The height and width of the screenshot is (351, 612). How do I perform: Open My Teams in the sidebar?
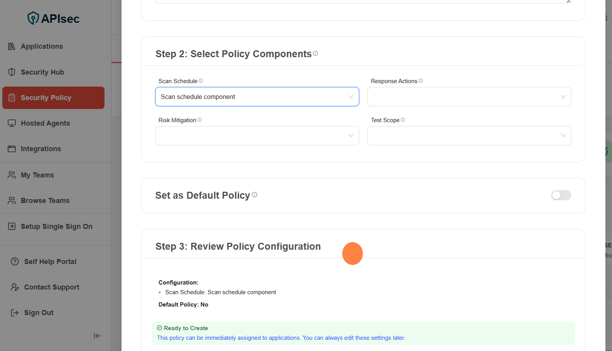tap(37, 175)
